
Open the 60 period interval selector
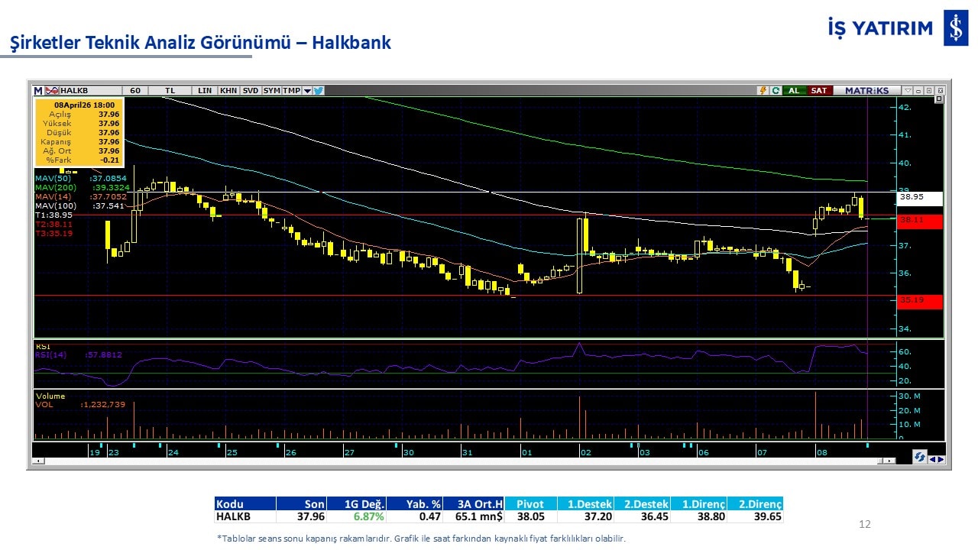coord(135,90)
